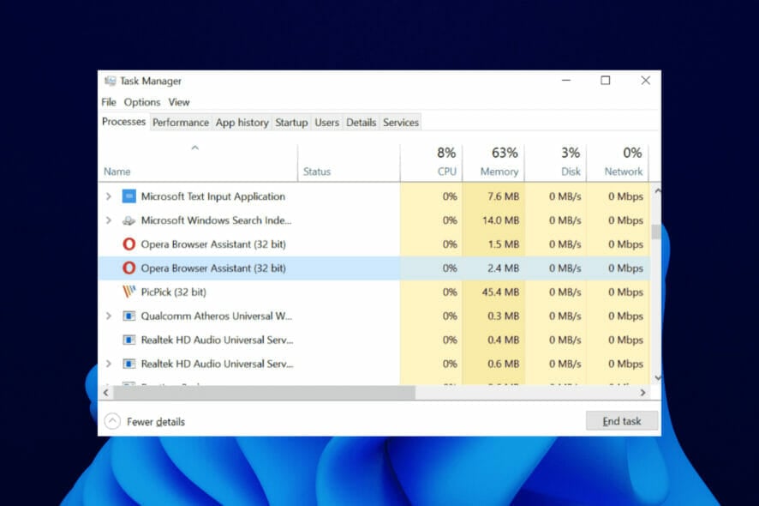
Task: Click the vertical scrollbar thumb
Action: (656, 232)
